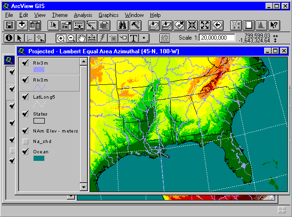Click background window's legend scroll down arrow

coord(71,197)
